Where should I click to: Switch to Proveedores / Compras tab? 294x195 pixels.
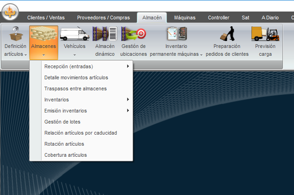pos(103,18)
